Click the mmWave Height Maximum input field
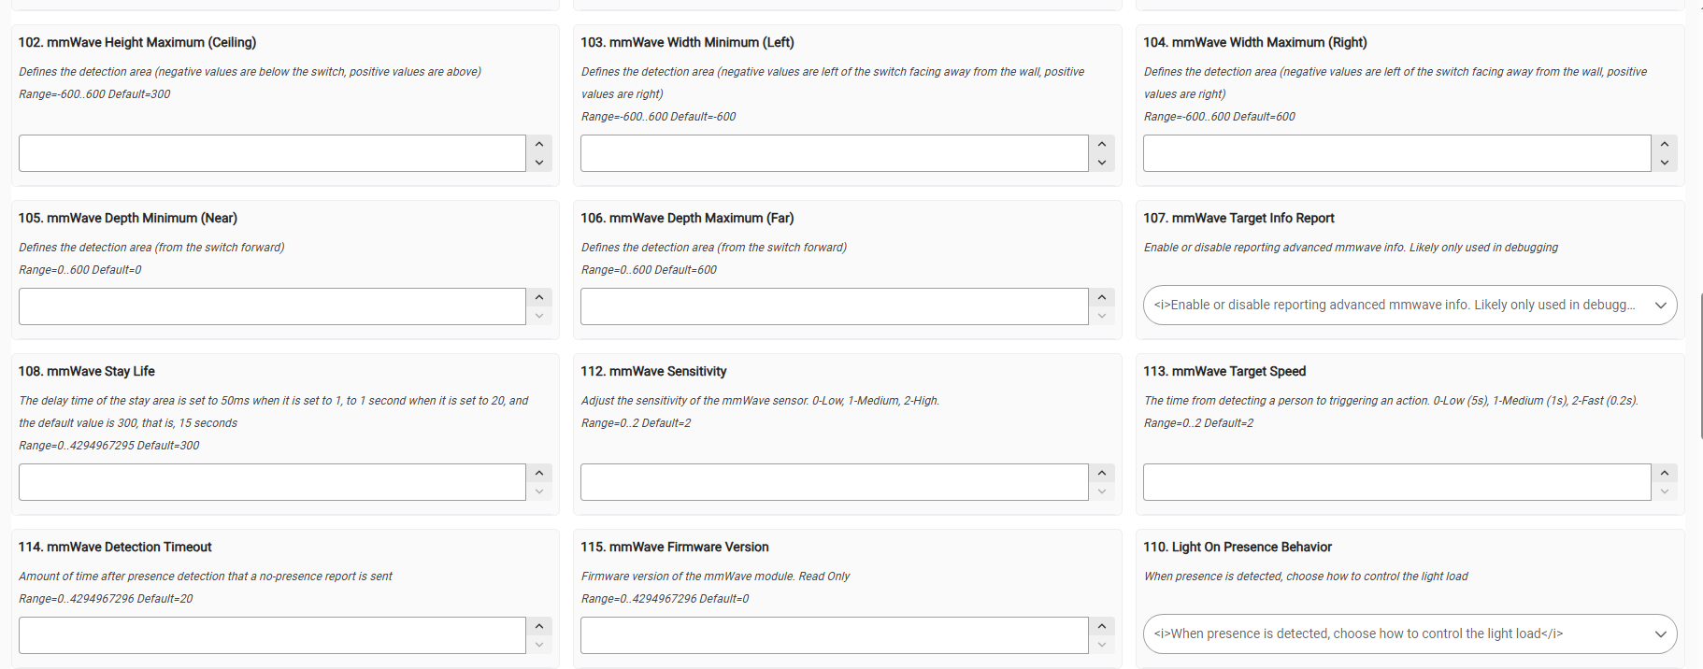This screenshot has width=1703, height=669. pos(272,153)
